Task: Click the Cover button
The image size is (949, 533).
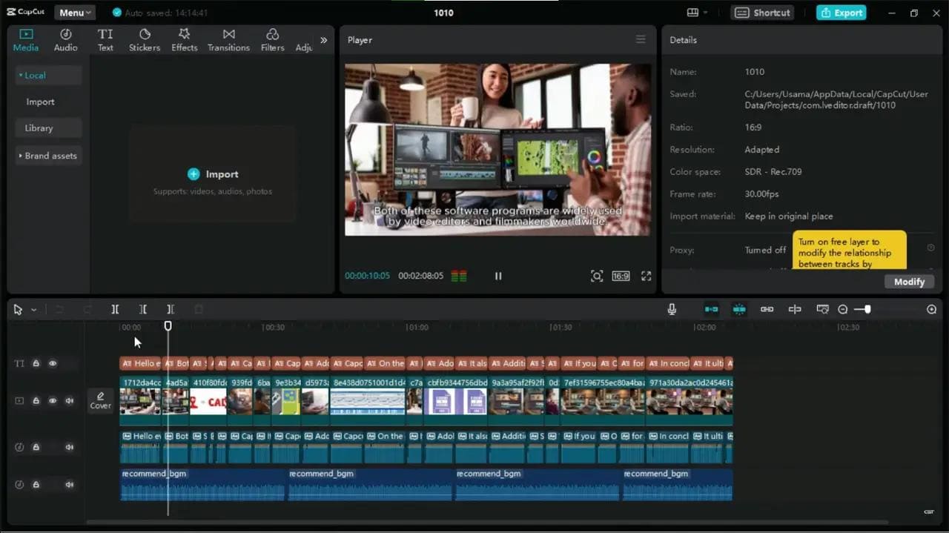Action: tap(100, 400)
